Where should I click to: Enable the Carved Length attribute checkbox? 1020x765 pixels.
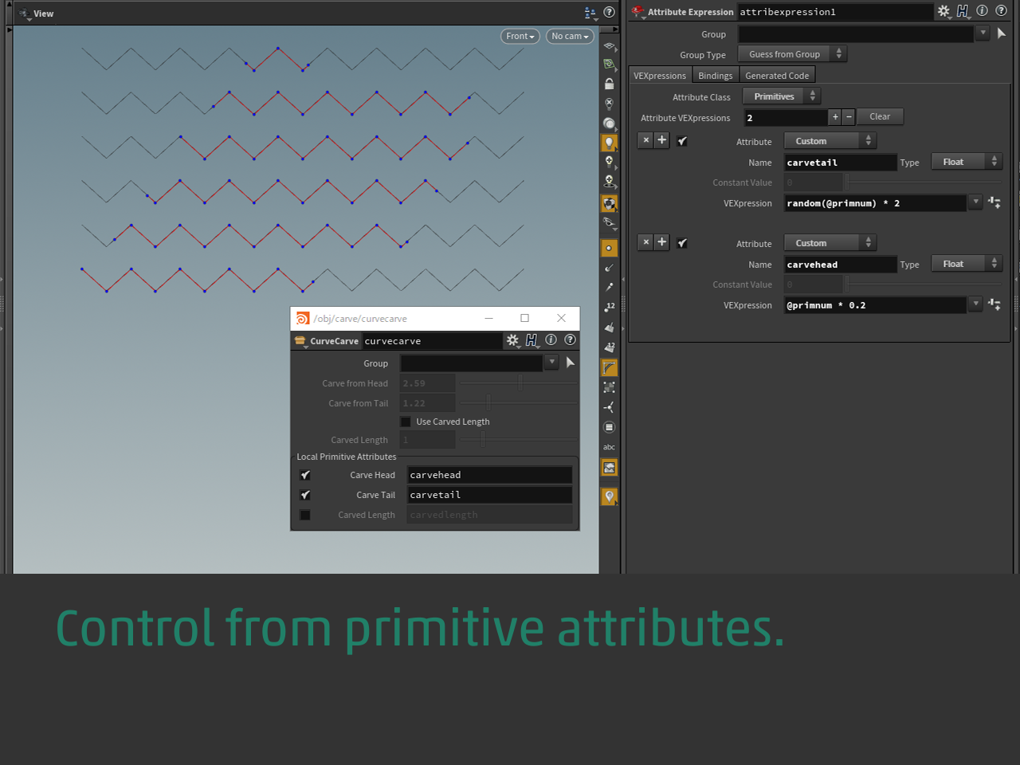click(x=305, y=515)
